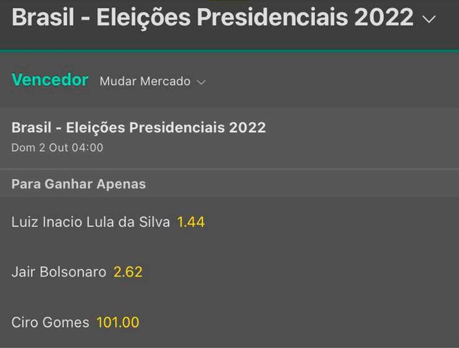459x348 pixels.
Task: Collapse the Para Ganhar Apenas section
Action: click(x=78, y=184)
